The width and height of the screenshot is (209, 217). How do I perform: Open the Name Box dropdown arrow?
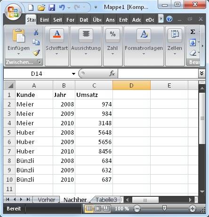pos(73,73)
